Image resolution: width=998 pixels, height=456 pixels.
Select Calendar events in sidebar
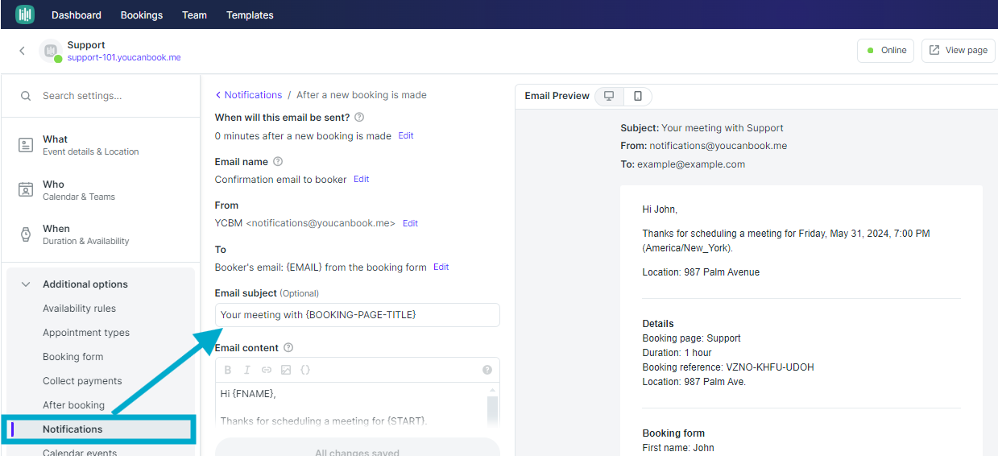pos(80,452)
